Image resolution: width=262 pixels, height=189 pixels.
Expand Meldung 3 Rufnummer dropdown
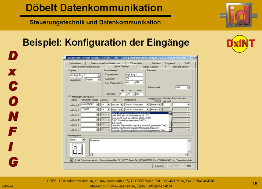click(97, 115)
